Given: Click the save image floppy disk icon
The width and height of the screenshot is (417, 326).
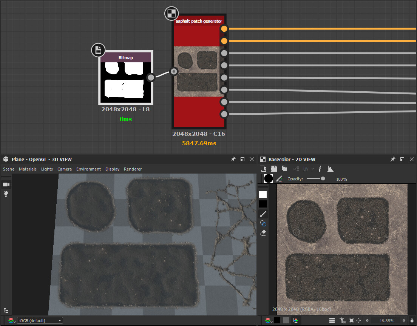Looking at the screenshot, I should 274,169.
